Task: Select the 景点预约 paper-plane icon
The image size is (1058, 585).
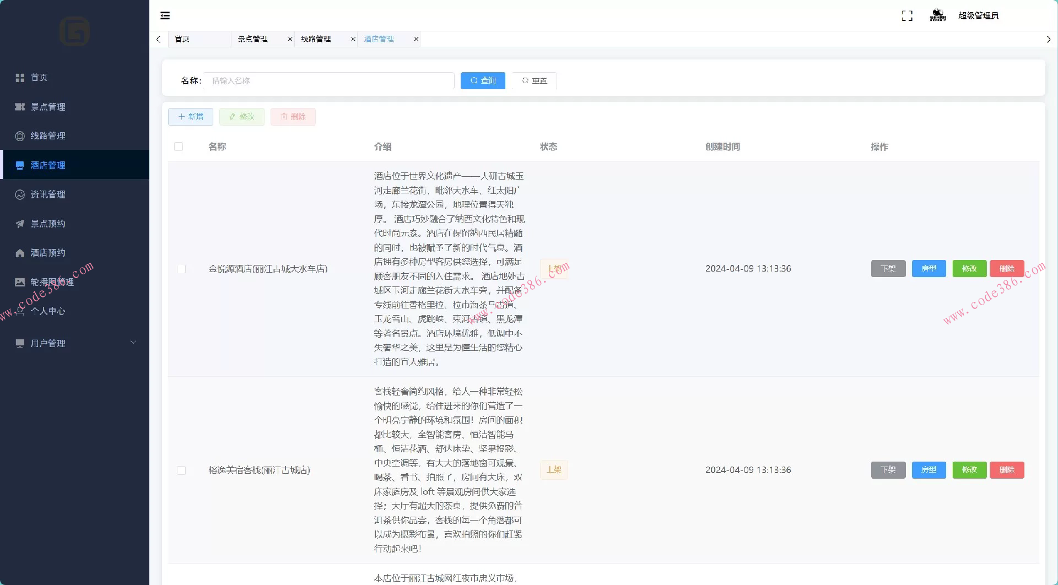Action: pos(19,223)
